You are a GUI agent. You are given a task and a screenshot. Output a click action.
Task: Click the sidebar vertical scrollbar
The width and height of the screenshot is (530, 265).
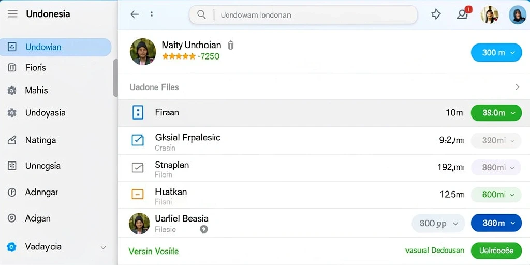[x=115, y=78]
